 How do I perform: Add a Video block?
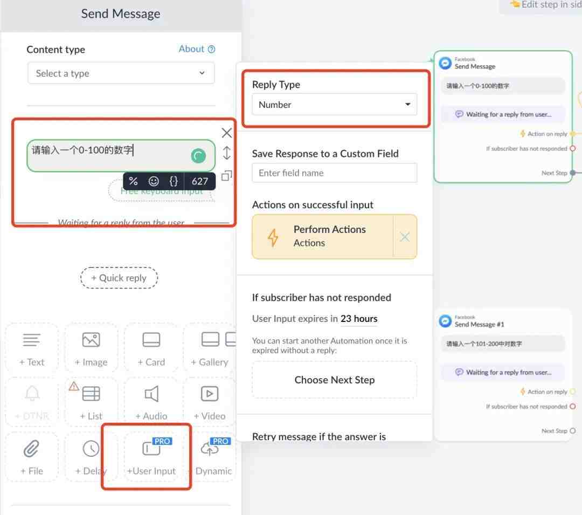[x=210, y=402]
